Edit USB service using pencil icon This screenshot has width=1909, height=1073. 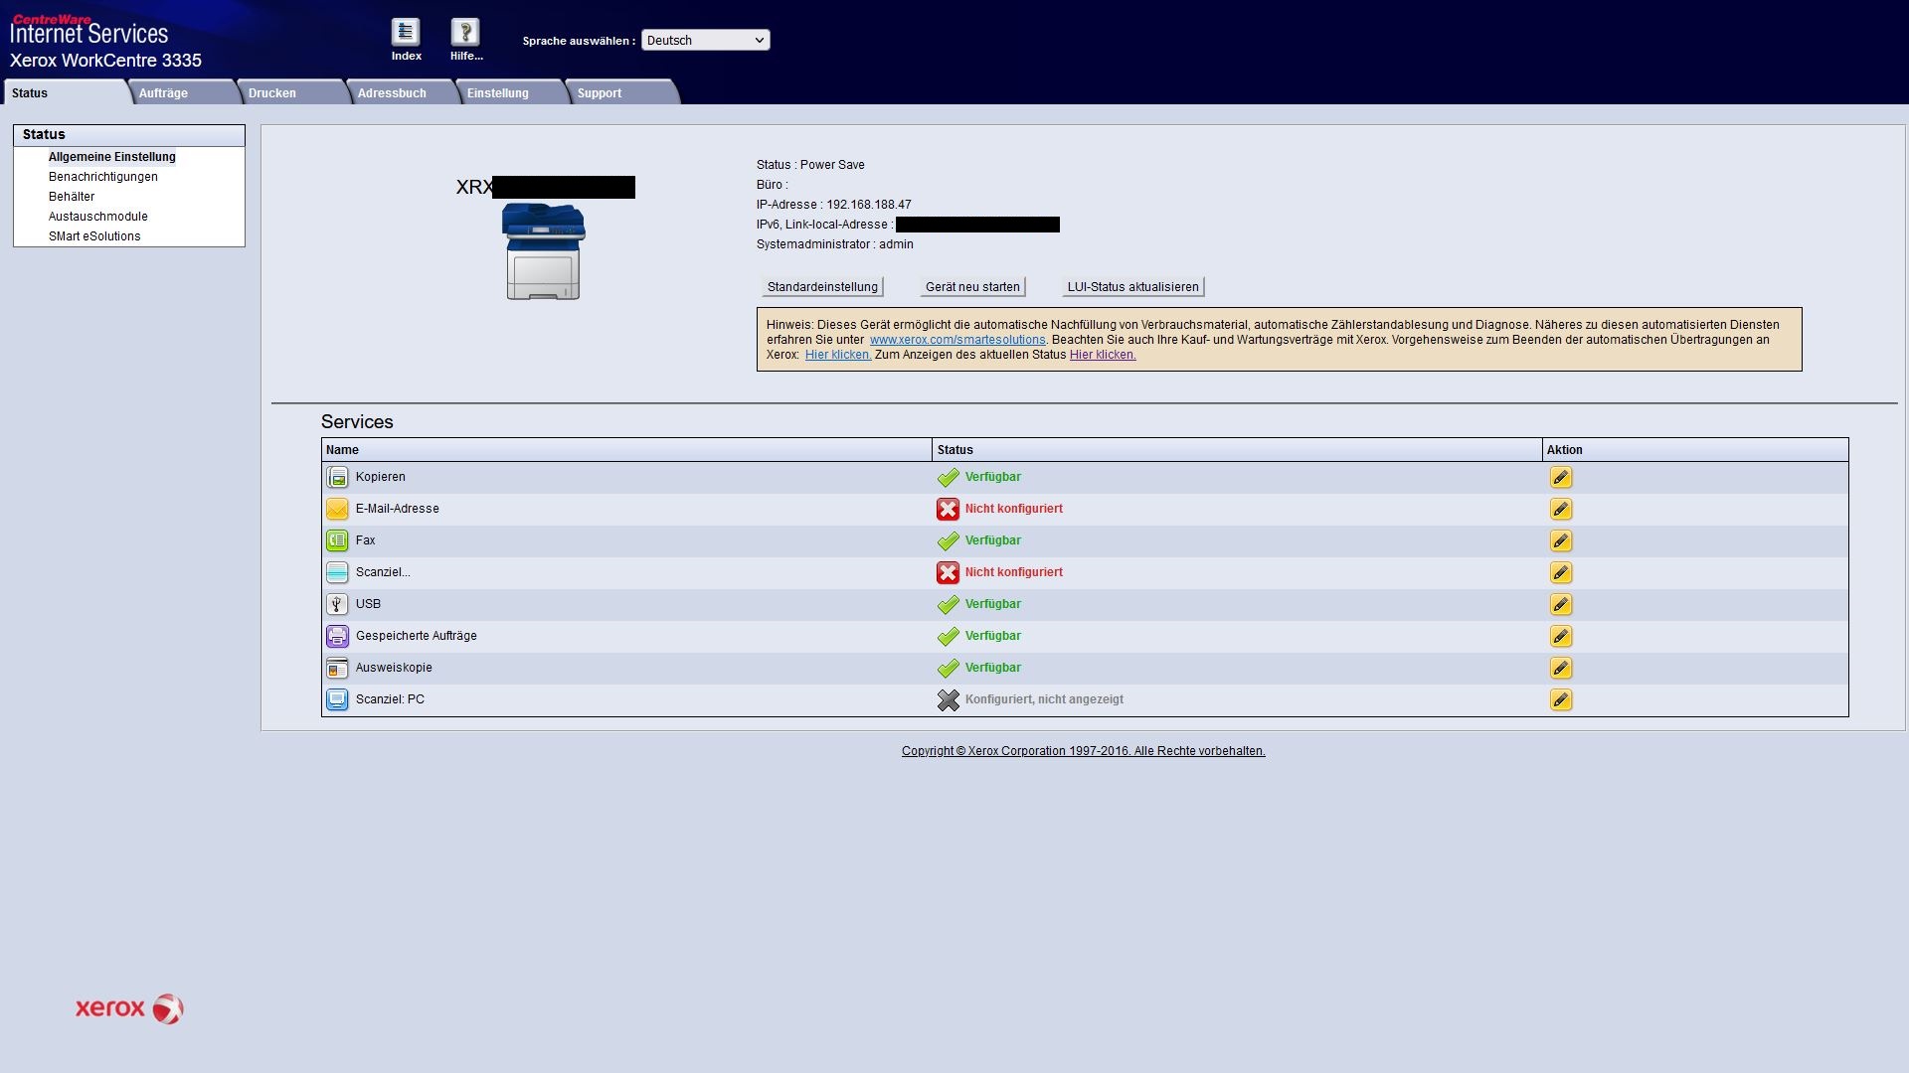pyautogui.click(x=1560, y=605)
